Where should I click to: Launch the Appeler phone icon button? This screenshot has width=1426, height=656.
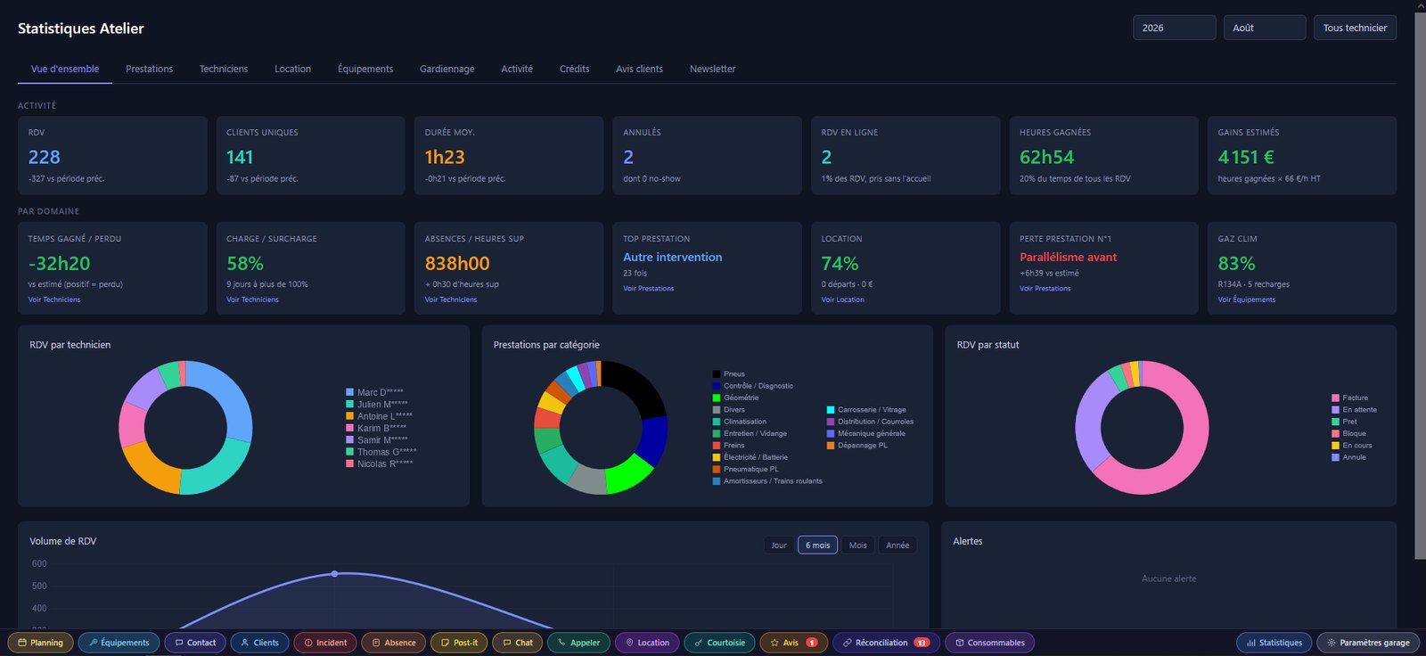coord(578,643)
